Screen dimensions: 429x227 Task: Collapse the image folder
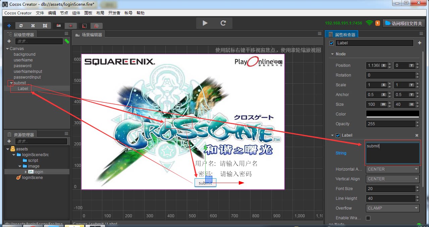point(20,166)
